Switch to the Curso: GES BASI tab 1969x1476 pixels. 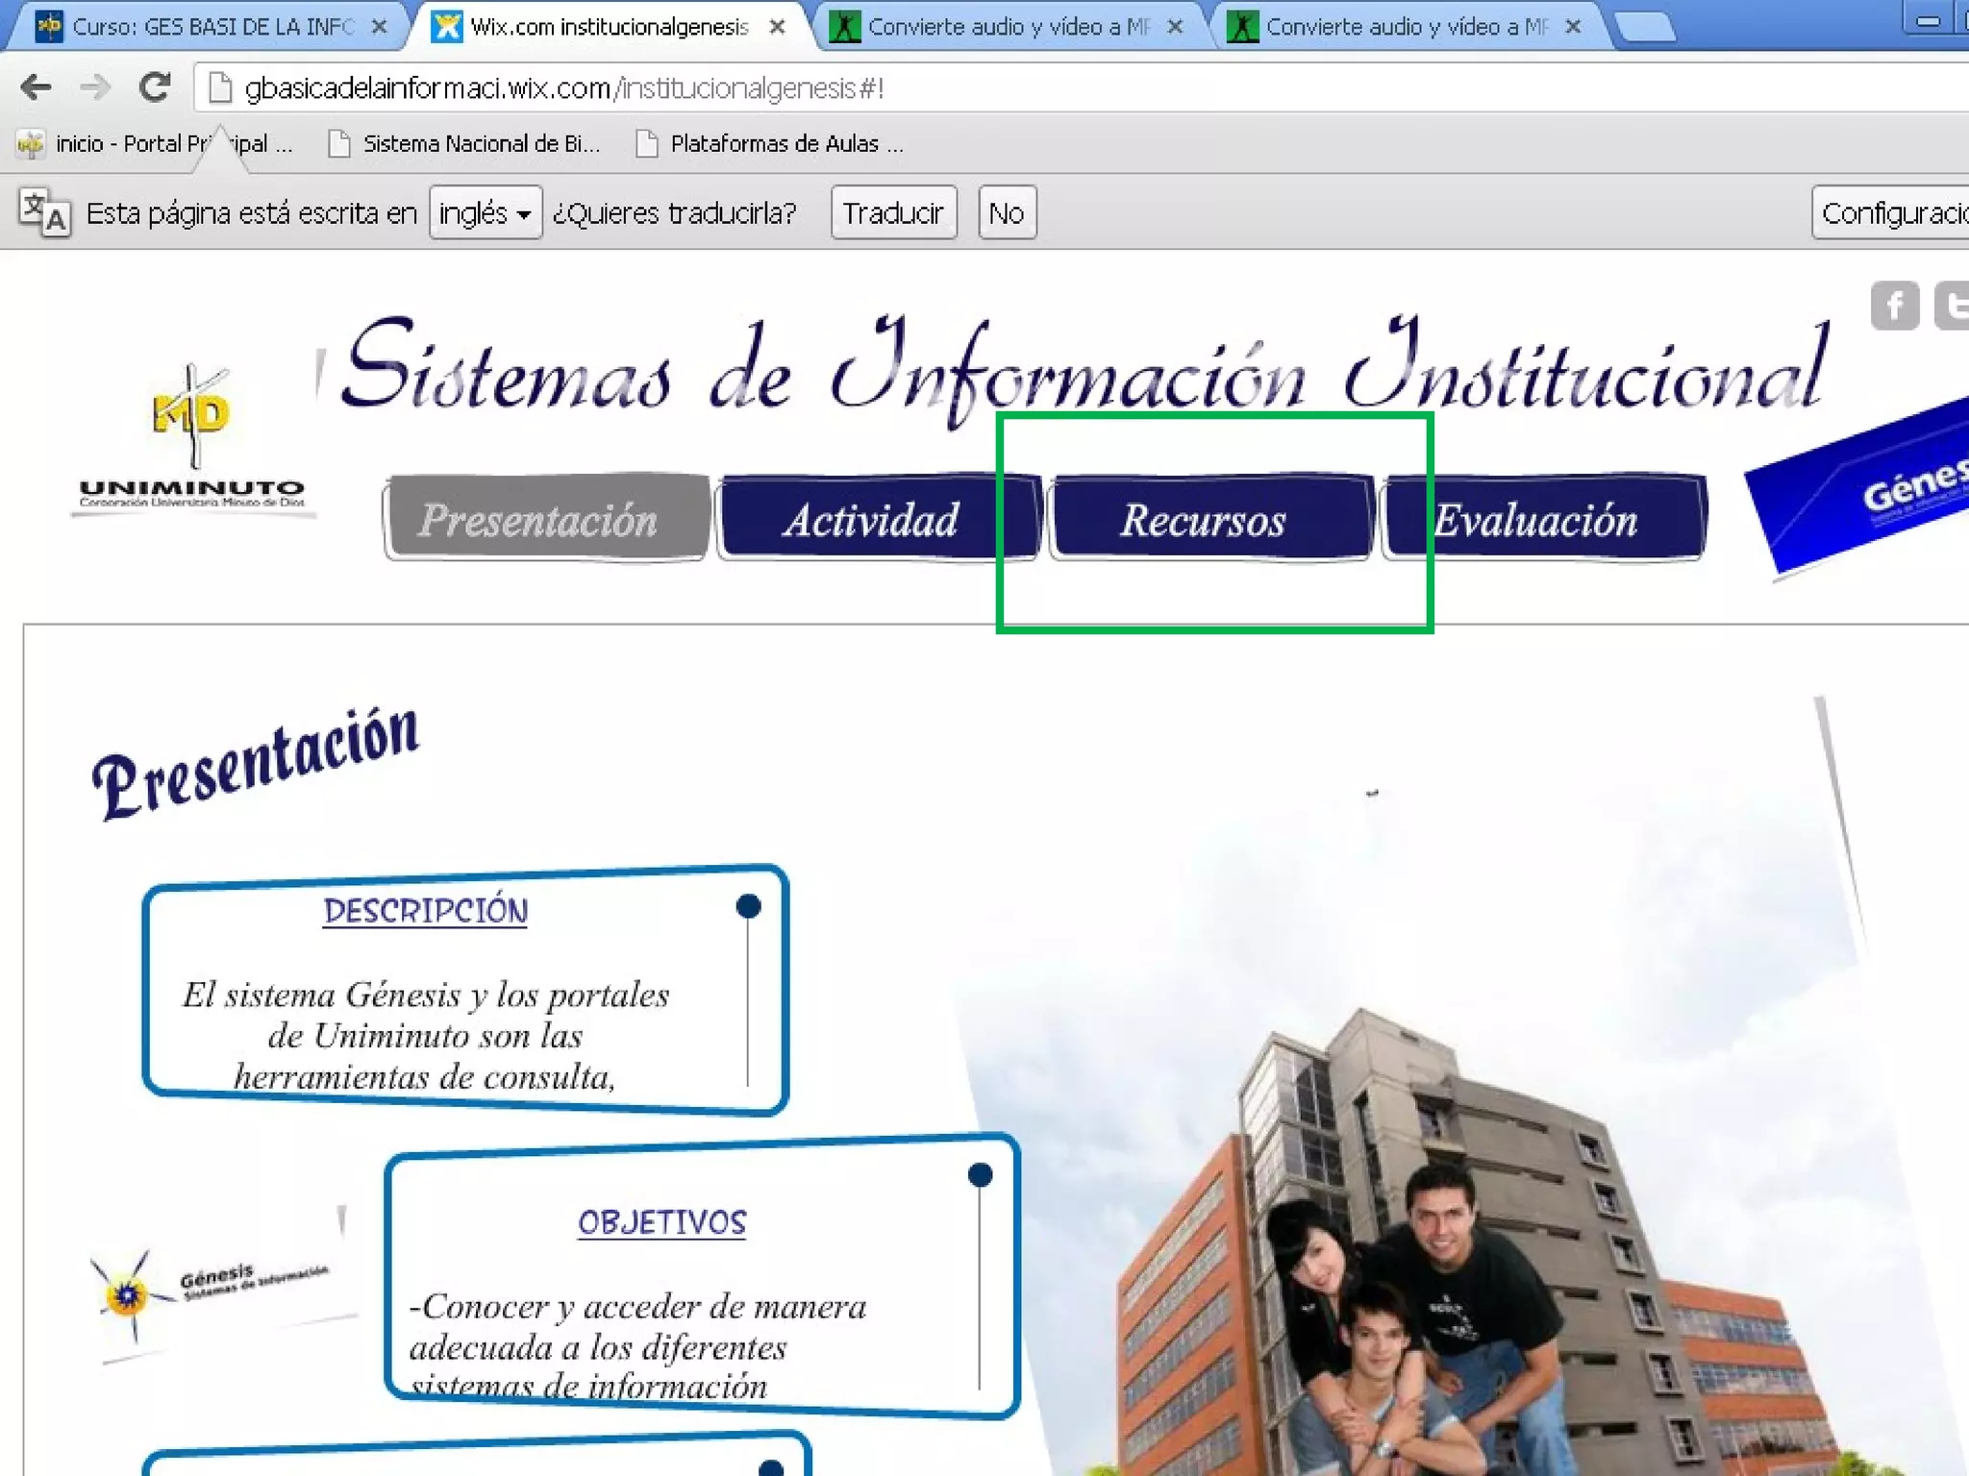[x=212, y=27]
